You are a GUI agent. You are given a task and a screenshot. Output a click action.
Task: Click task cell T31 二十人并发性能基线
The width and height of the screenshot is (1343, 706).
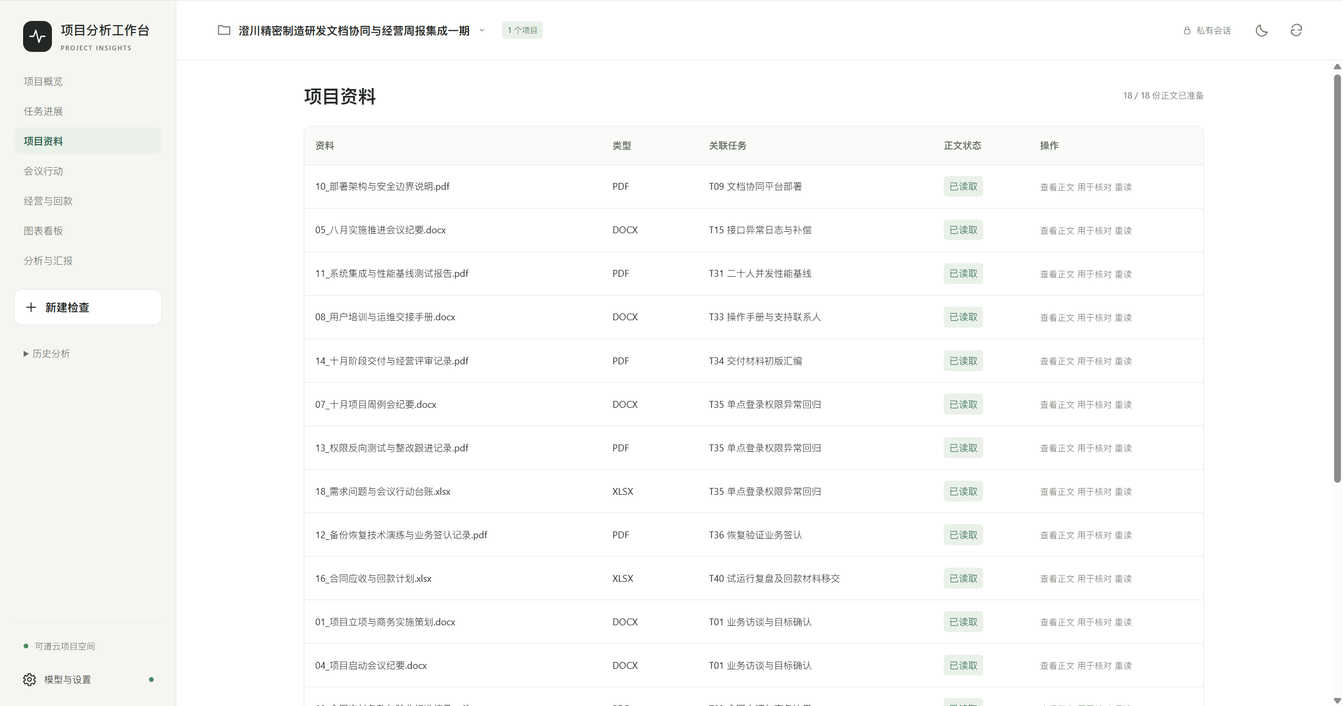(760, 274)
